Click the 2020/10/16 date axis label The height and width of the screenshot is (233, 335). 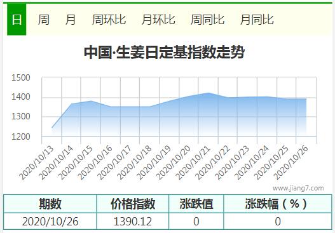(95, 163)
